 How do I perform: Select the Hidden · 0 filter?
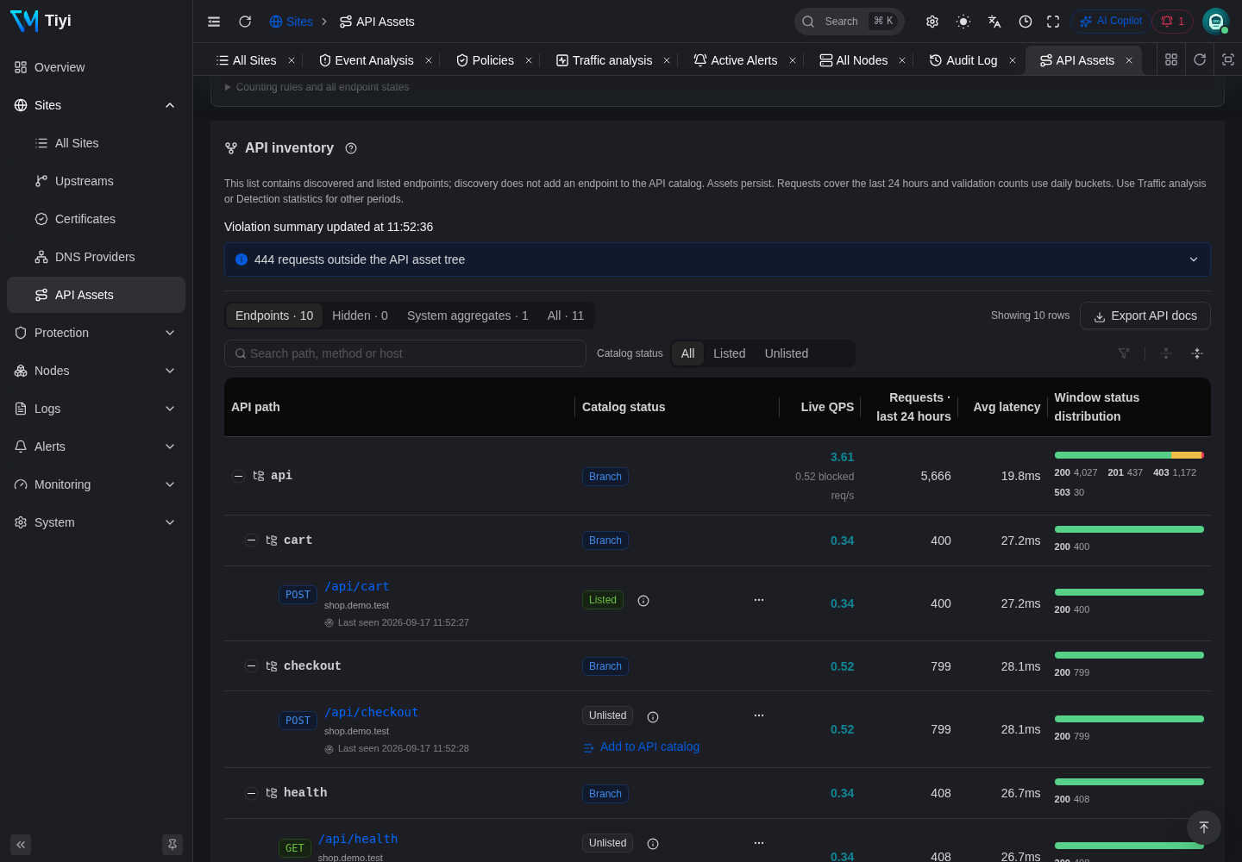click(360, 315)
